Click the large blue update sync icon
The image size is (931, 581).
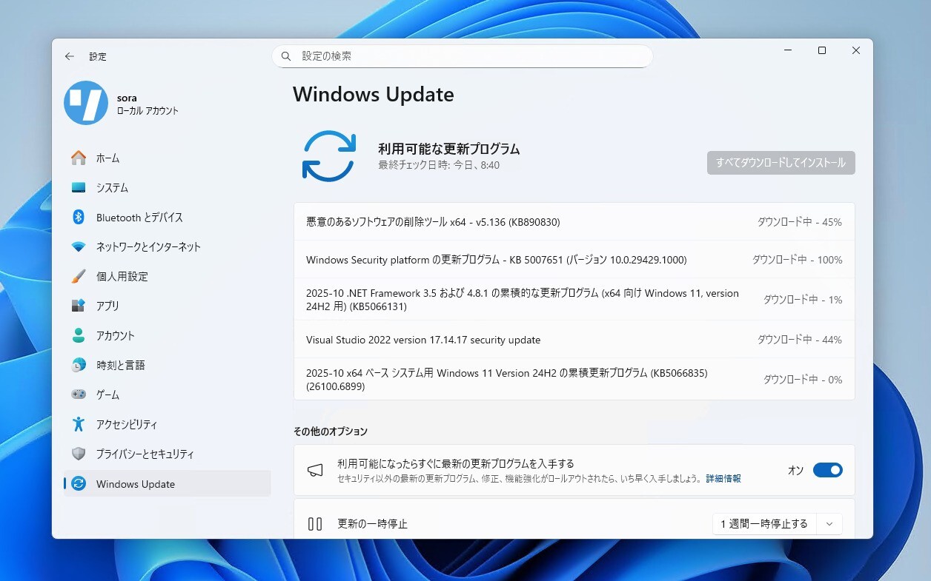point(329,156)
